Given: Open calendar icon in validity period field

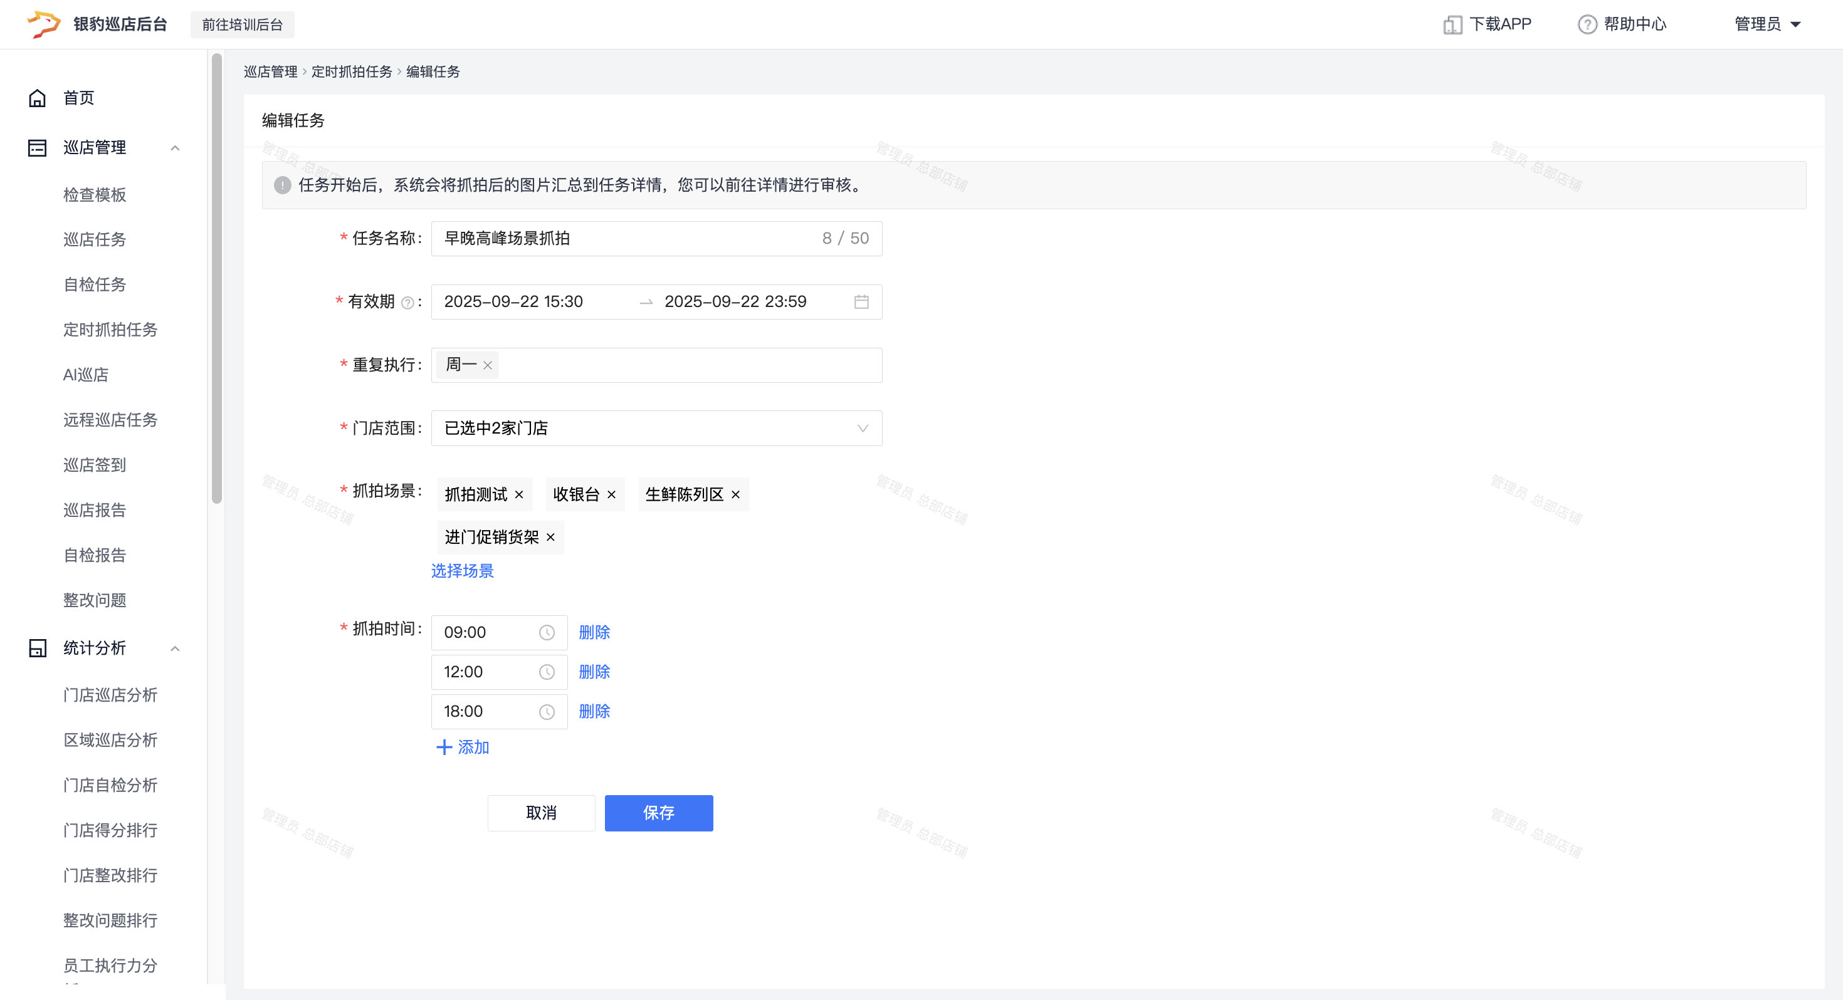Looking at the screenshot, I should [861, 302].
